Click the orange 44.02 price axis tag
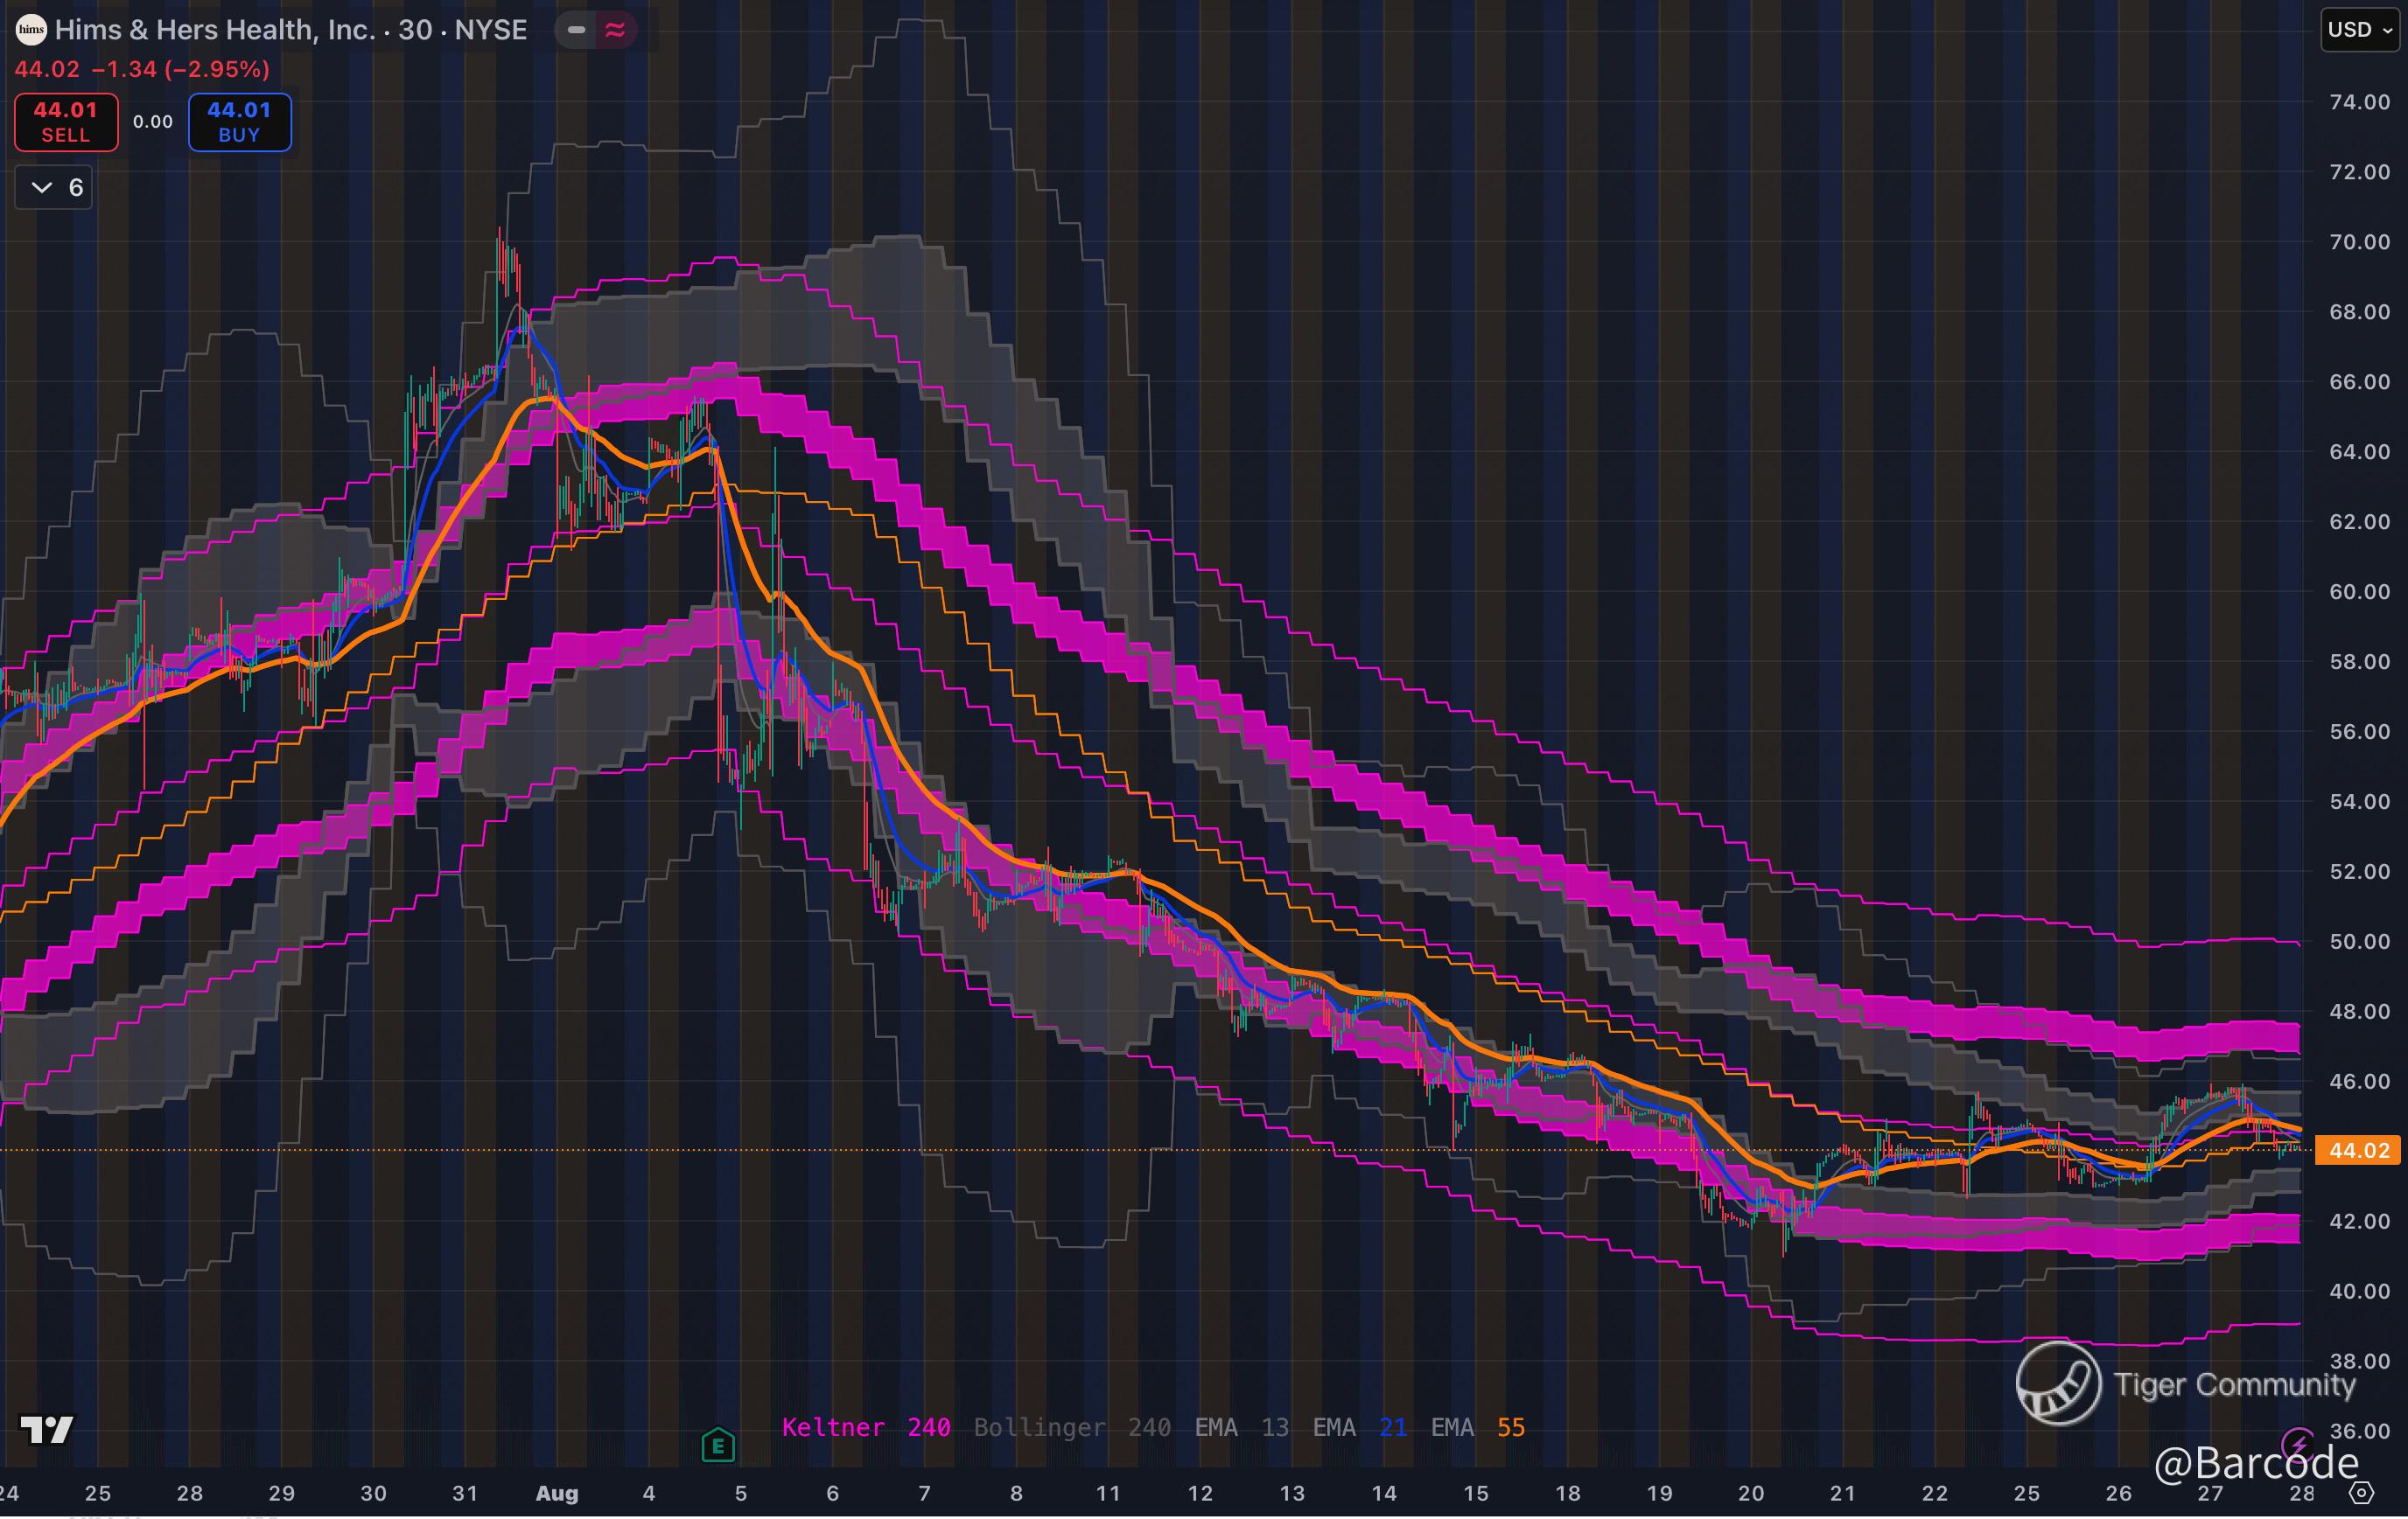Screen dimensions: 2408x1519 2358,1150
